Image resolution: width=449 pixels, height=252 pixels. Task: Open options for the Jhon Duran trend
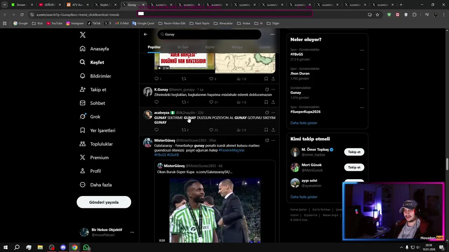(362, 69)
